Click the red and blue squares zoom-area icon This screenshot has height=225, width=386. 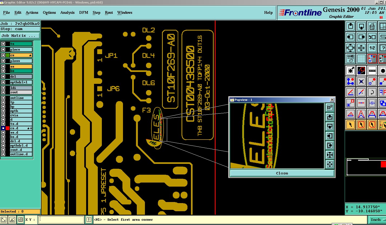[361, 71]
